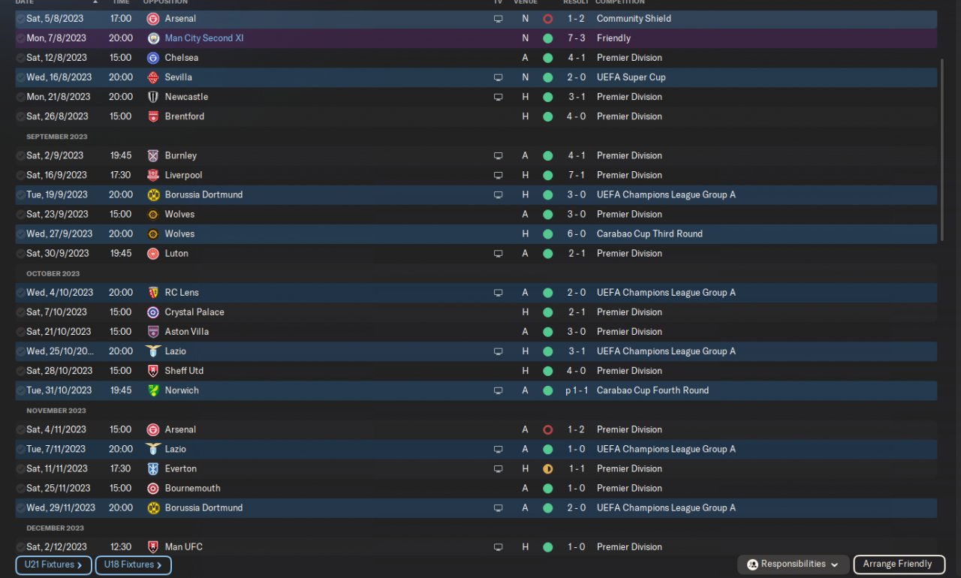Toggle the check circle beside Sat, 4/11/2023
Image resolution: width=961 pixels, height=578 pixels.
20,430
